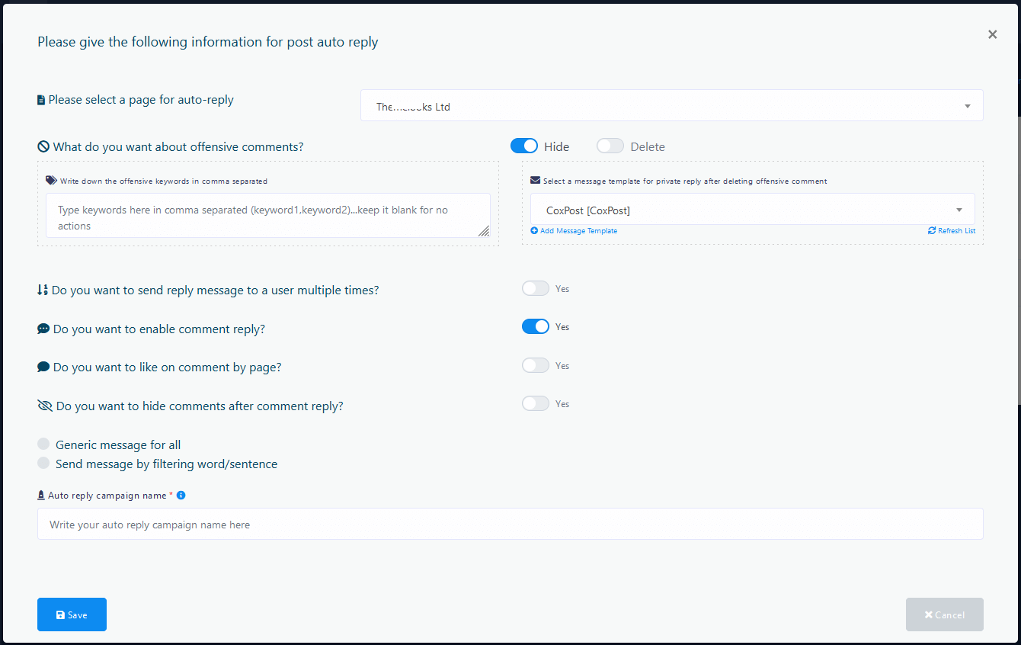Screen dimensions: 1021x645
Task: Turn off the Hide offensive comments toggle
Action: coord(524,146)
